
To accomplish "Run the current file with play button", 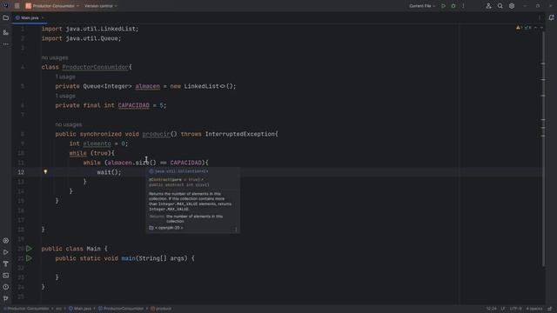I will coord(443,6).
